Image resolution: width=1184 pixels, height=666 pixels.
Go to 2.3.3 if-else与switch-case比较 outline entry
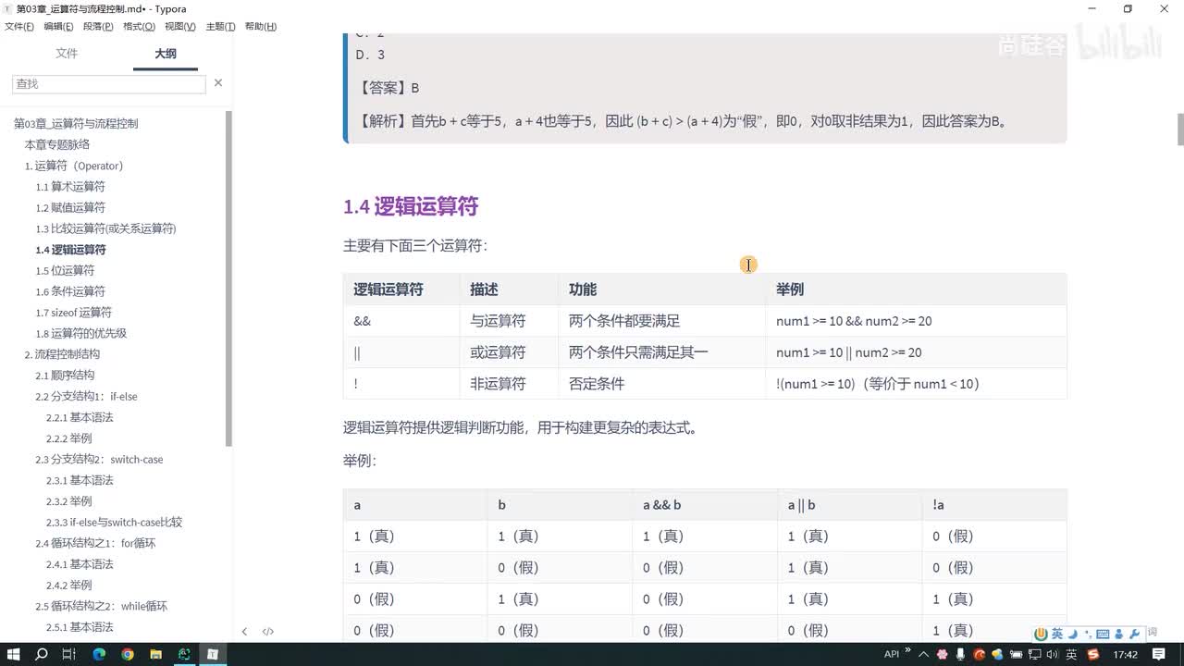point(114,523)
